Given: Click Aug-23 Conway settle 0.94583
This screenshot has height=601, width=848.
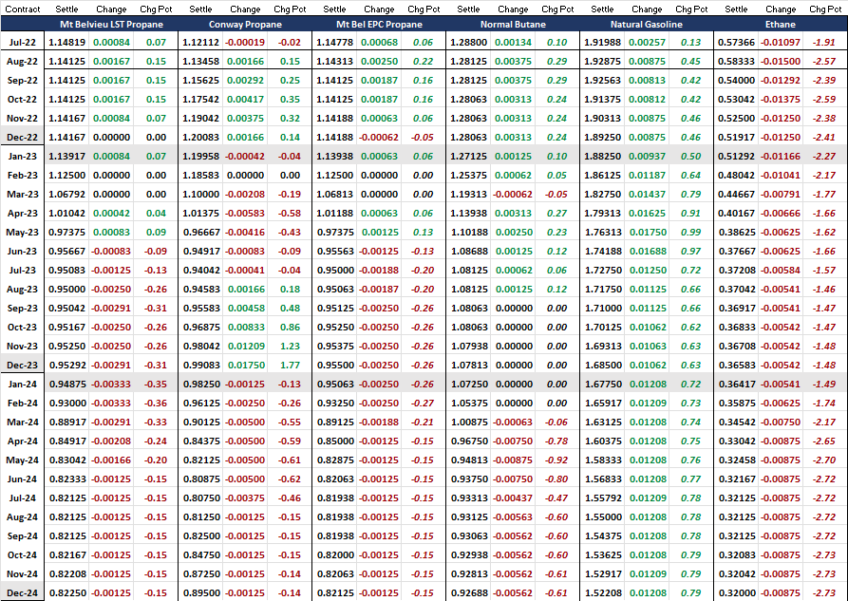Looking at the screenshot, I should pos(200,290).
